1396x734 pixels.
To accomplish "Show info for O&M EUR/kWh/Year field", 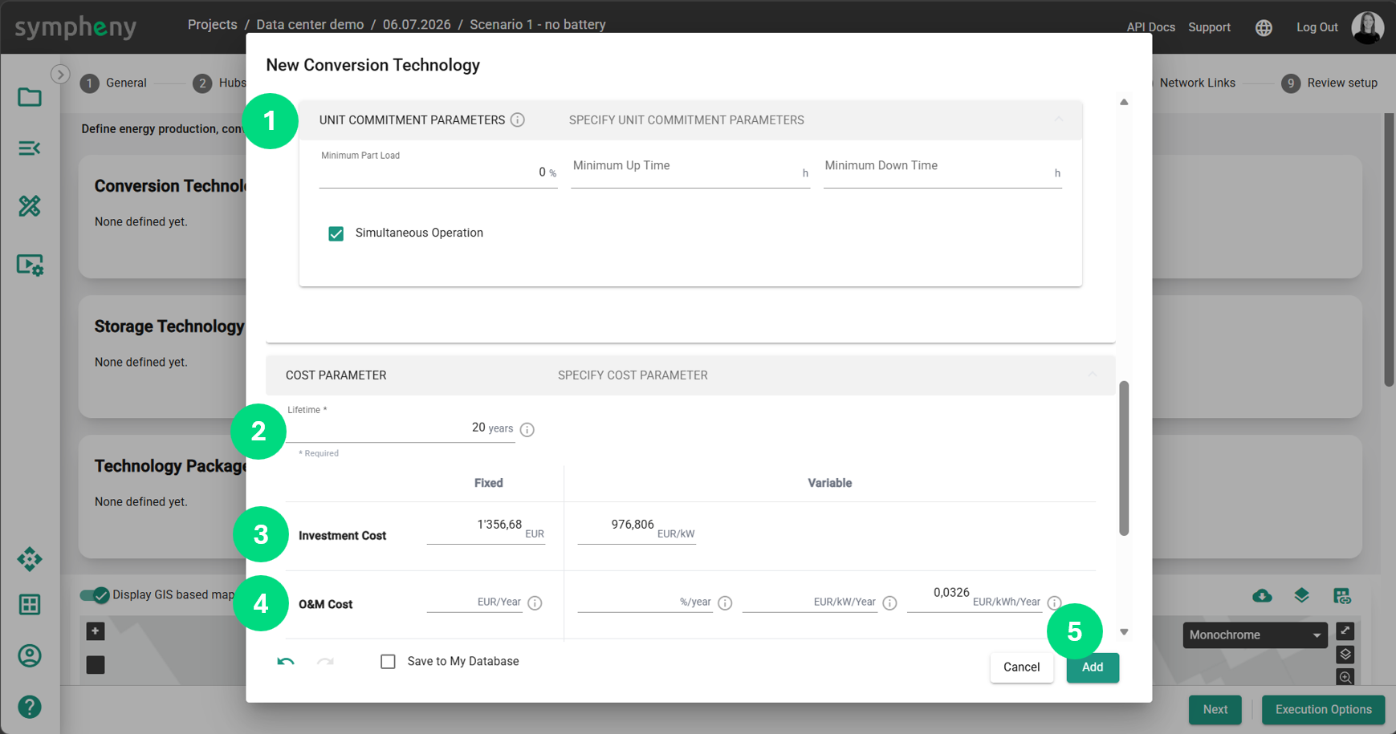I will (x=1054, y=602).
